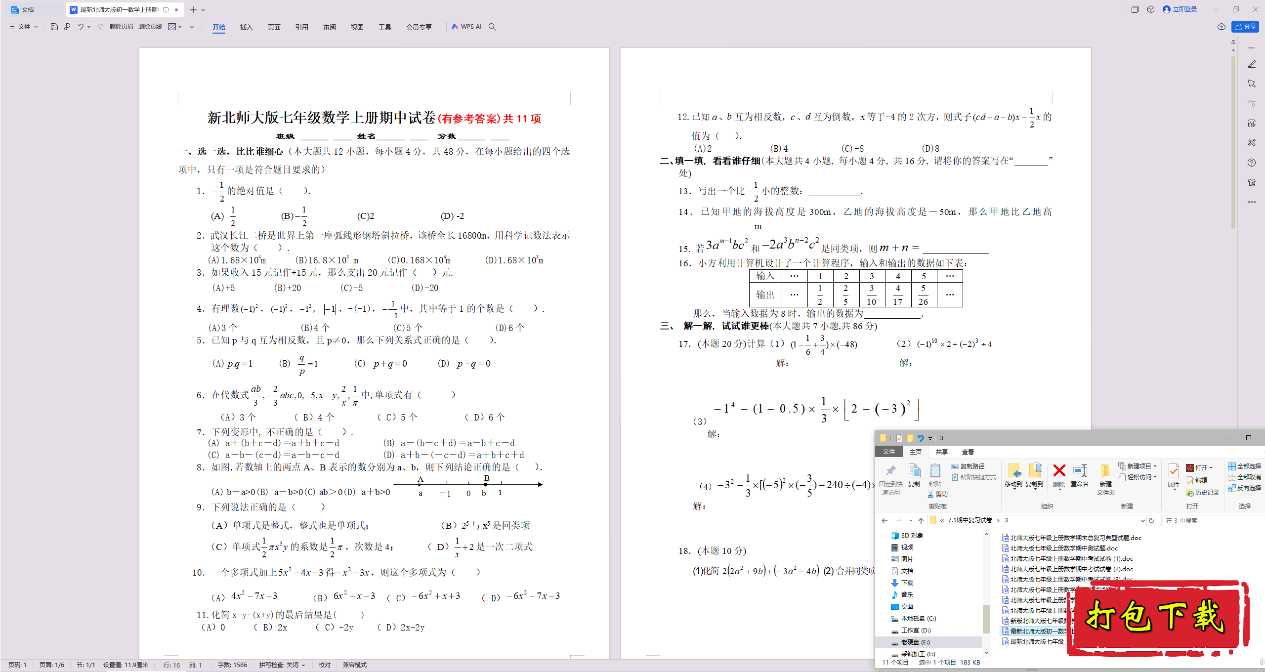Select the arrow selection tool in WPS sidebar

pos(1252,84)
